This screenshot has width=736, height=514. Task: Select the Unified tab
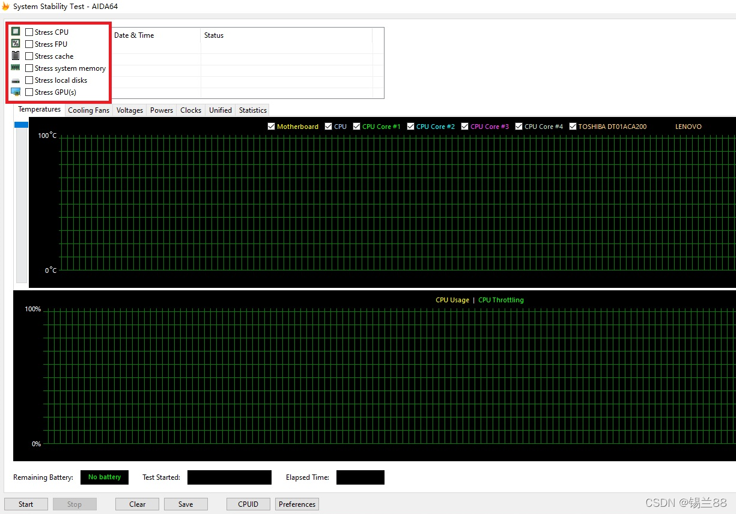click(220, 110)
